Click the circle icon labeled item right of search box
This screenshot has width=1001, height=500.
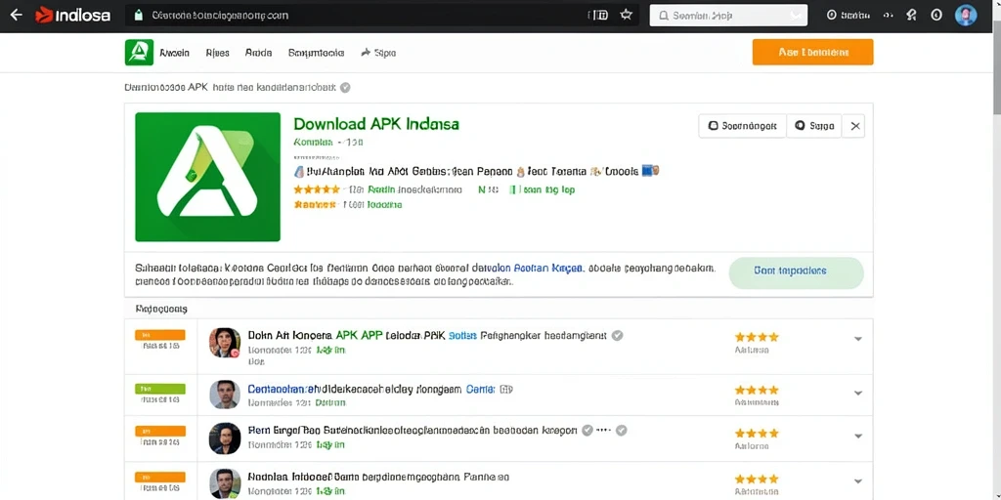pyautogui.click(x=848, y=16)
